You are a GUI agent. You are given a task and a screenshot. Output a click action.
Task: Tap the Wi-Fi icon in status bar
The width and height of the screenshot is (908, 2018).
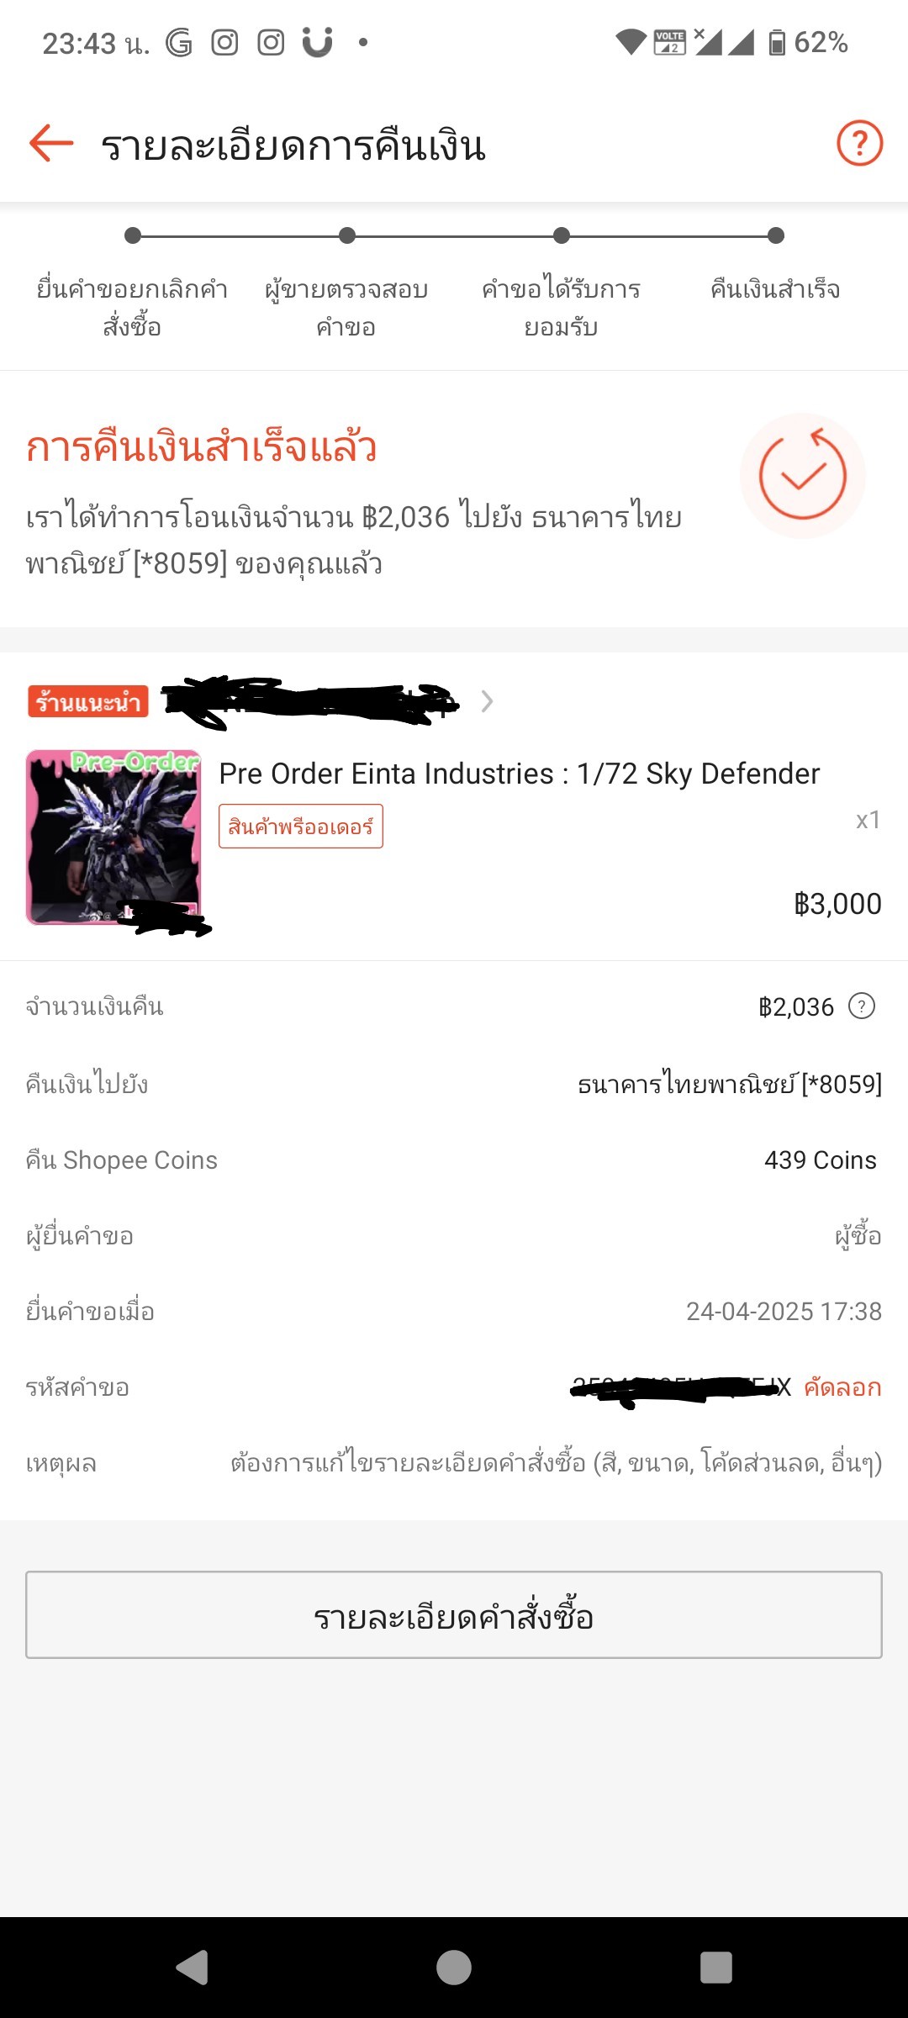pos(631,42)
